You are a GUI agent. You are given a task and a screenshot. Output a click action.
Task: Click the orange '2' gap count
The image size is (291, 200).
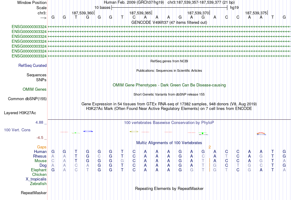click(x=210, y=147)
